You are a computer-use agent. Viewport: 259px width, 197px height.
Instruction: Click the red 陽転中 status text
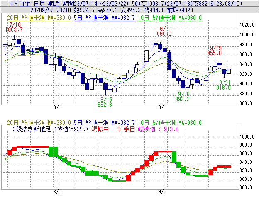click(x=100, y=129)
